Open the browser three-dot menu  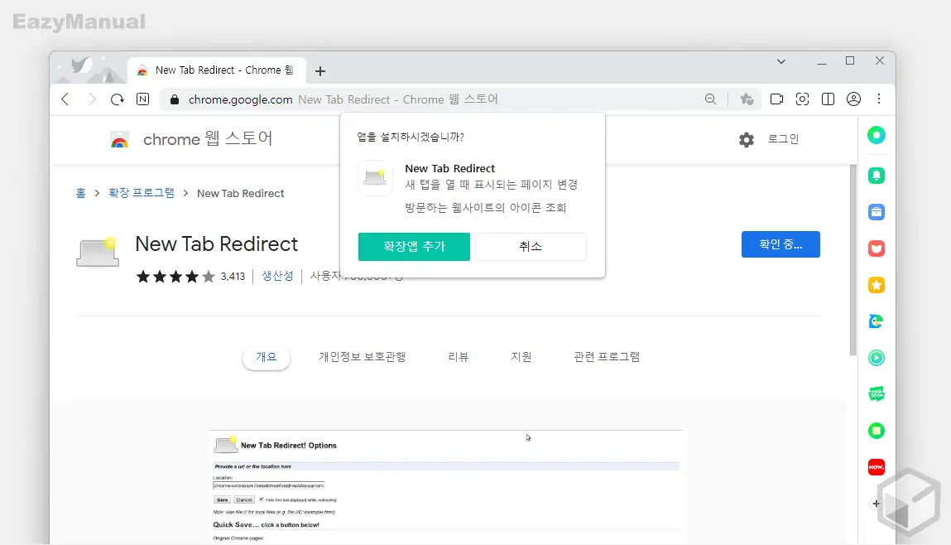point(879,99)
